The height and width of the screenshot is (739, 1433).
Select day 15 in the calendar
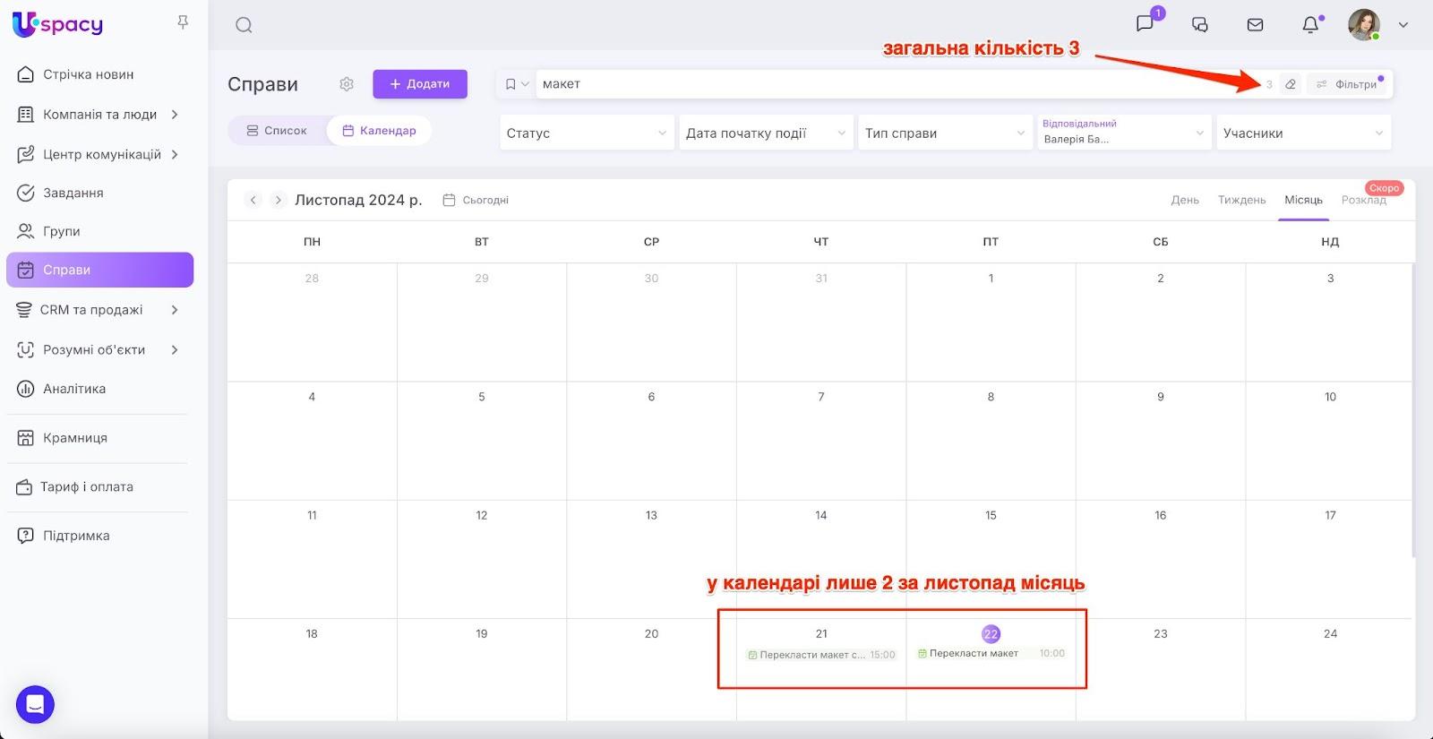click(991, 515)
